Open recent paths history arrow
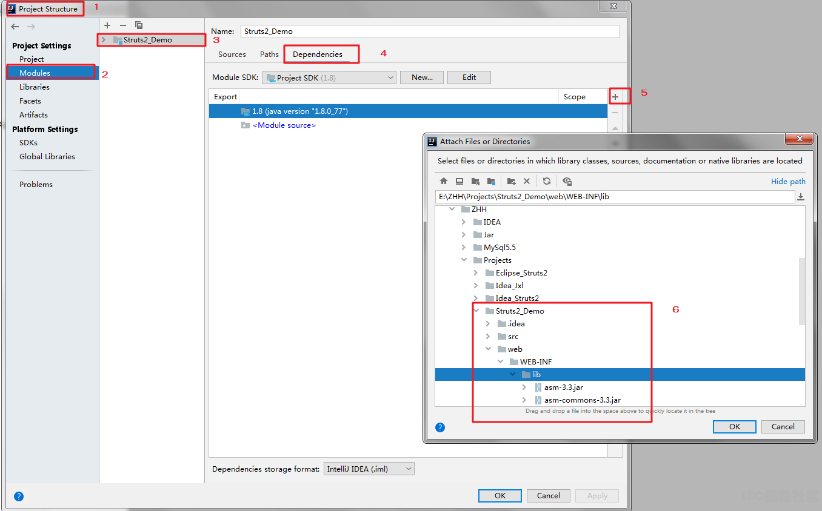Screen dimensions: 822x511 (x=801, y=197)
